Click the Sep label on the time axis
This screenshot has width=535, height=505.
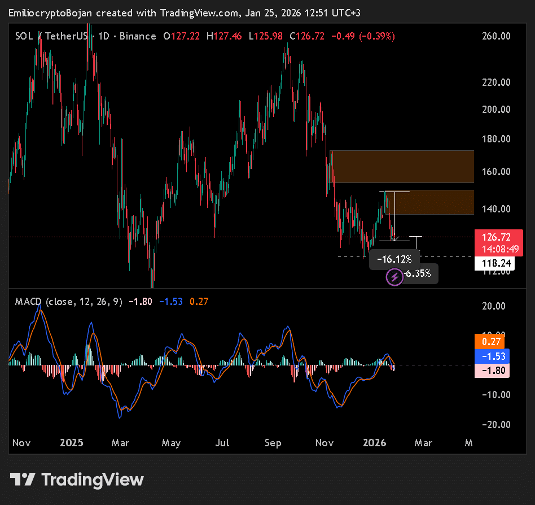pos(273,443)
